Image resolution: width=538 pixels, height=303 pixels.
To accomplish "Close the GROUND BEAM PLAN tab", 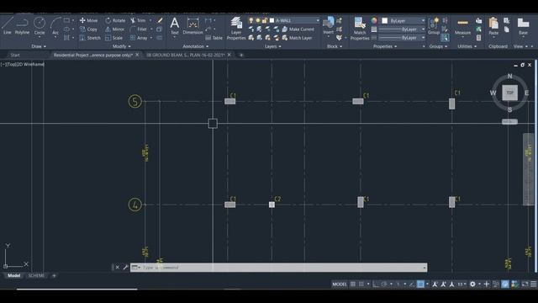I will [x=229, y=55].
